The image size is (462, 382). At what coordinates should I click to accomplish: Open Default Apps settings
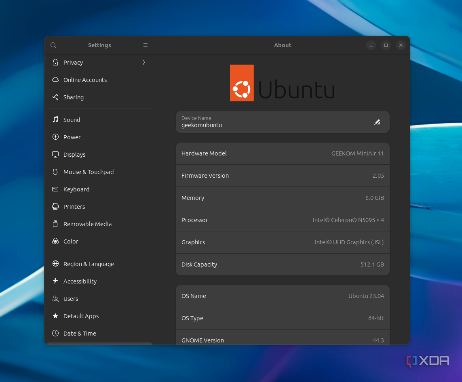(x=81, y=316)
